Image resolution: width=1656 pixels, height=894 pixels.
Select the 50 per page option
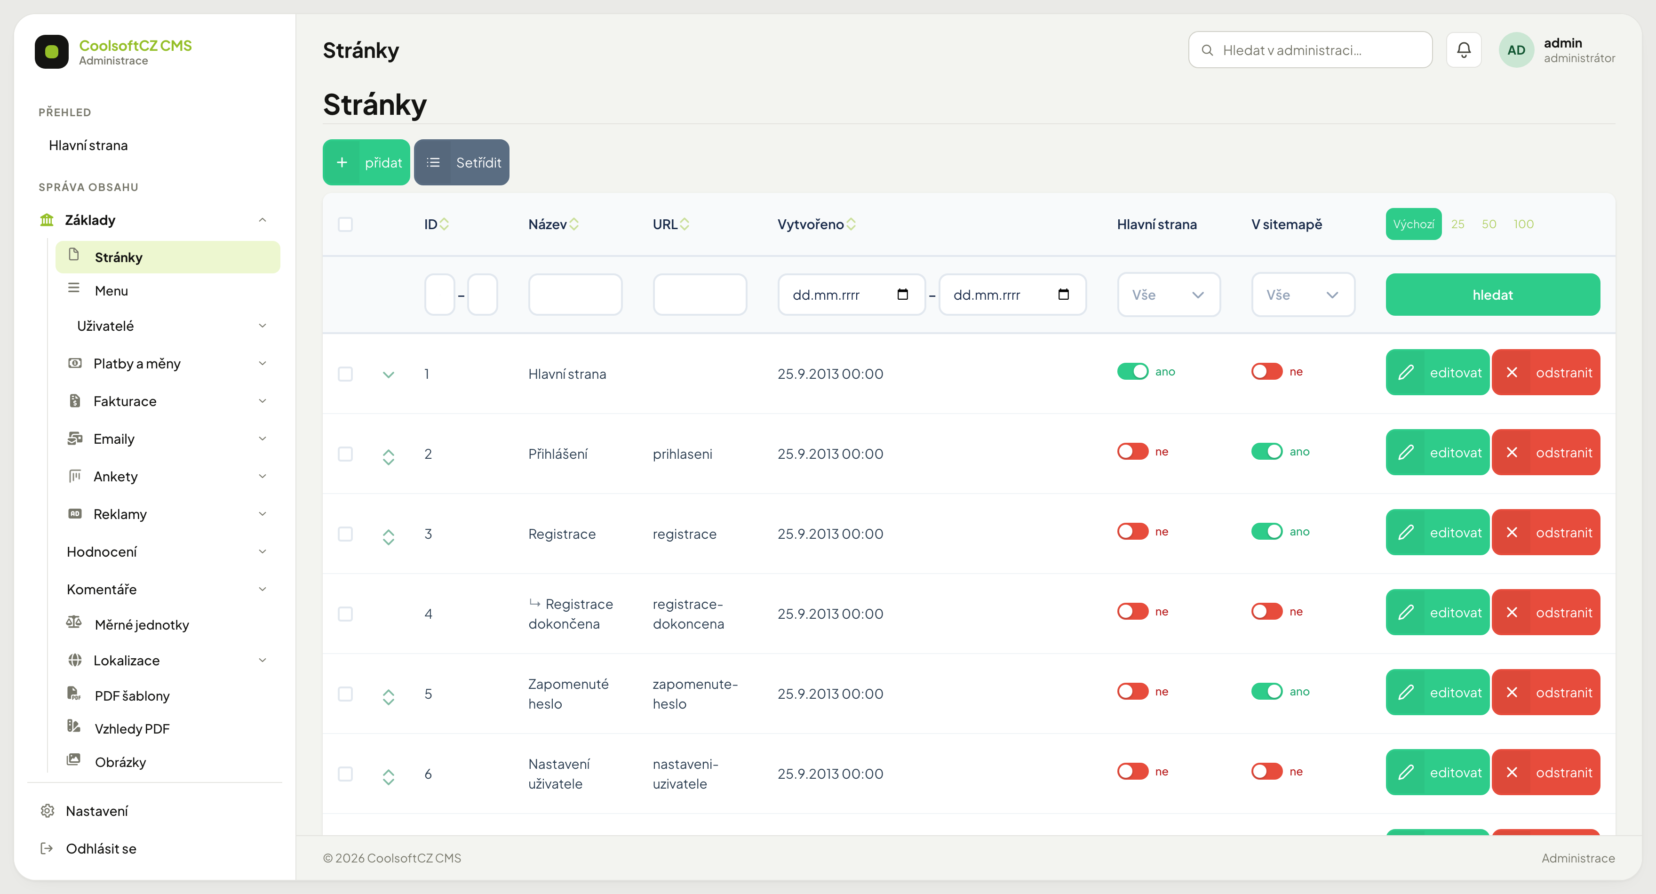[x=1489, y=224]
